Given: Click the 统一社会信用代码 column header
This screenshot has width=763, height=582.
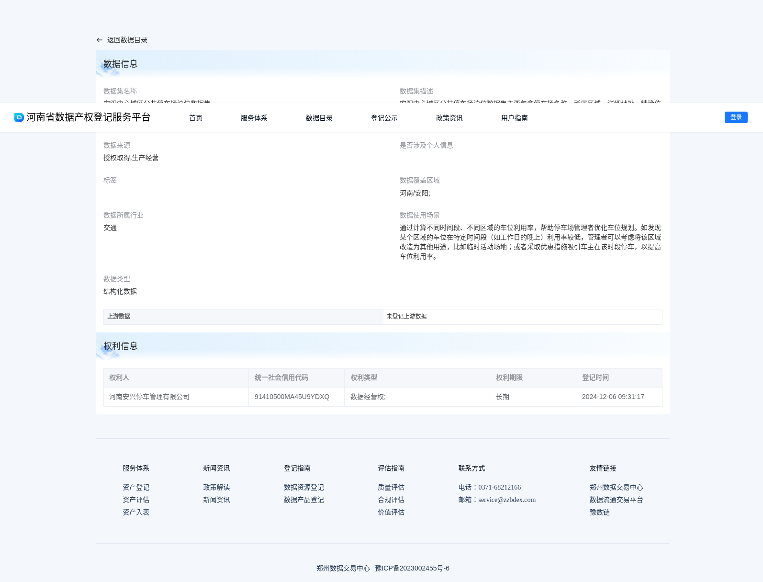Looking at the screenshot, I should [296, 377].
